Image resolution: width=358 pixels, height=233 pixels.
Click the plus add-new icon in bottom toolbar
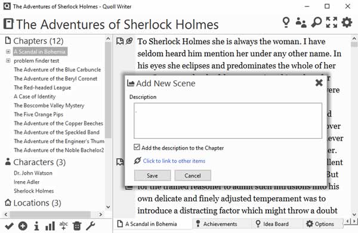[23, 226]
